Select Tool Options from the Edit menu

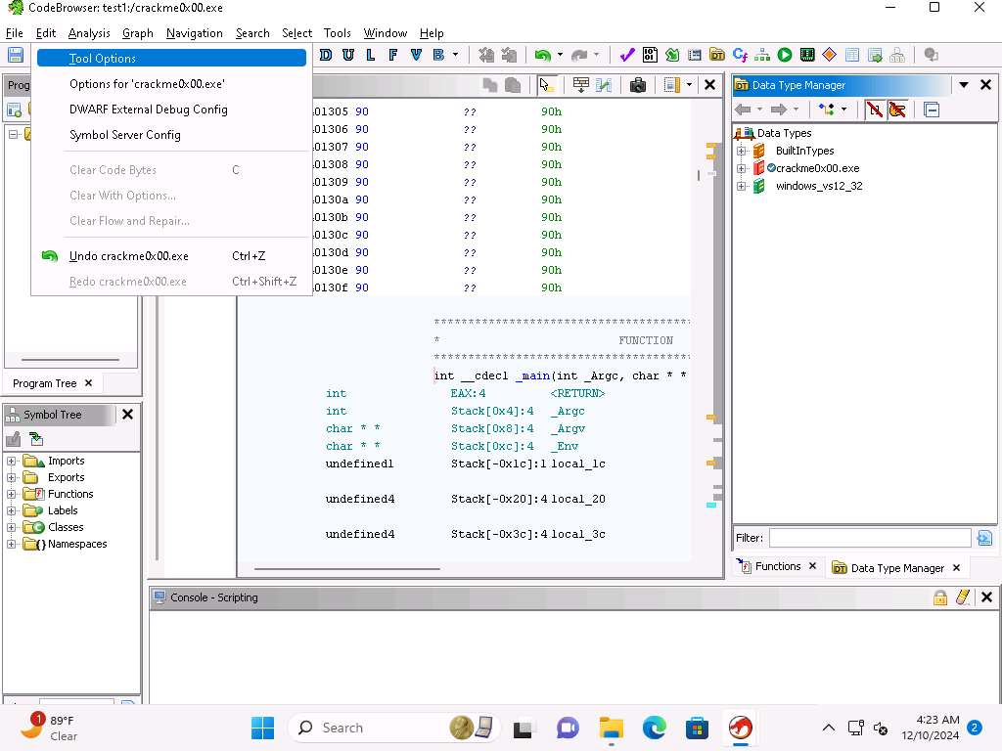click(x=103, y=59)
